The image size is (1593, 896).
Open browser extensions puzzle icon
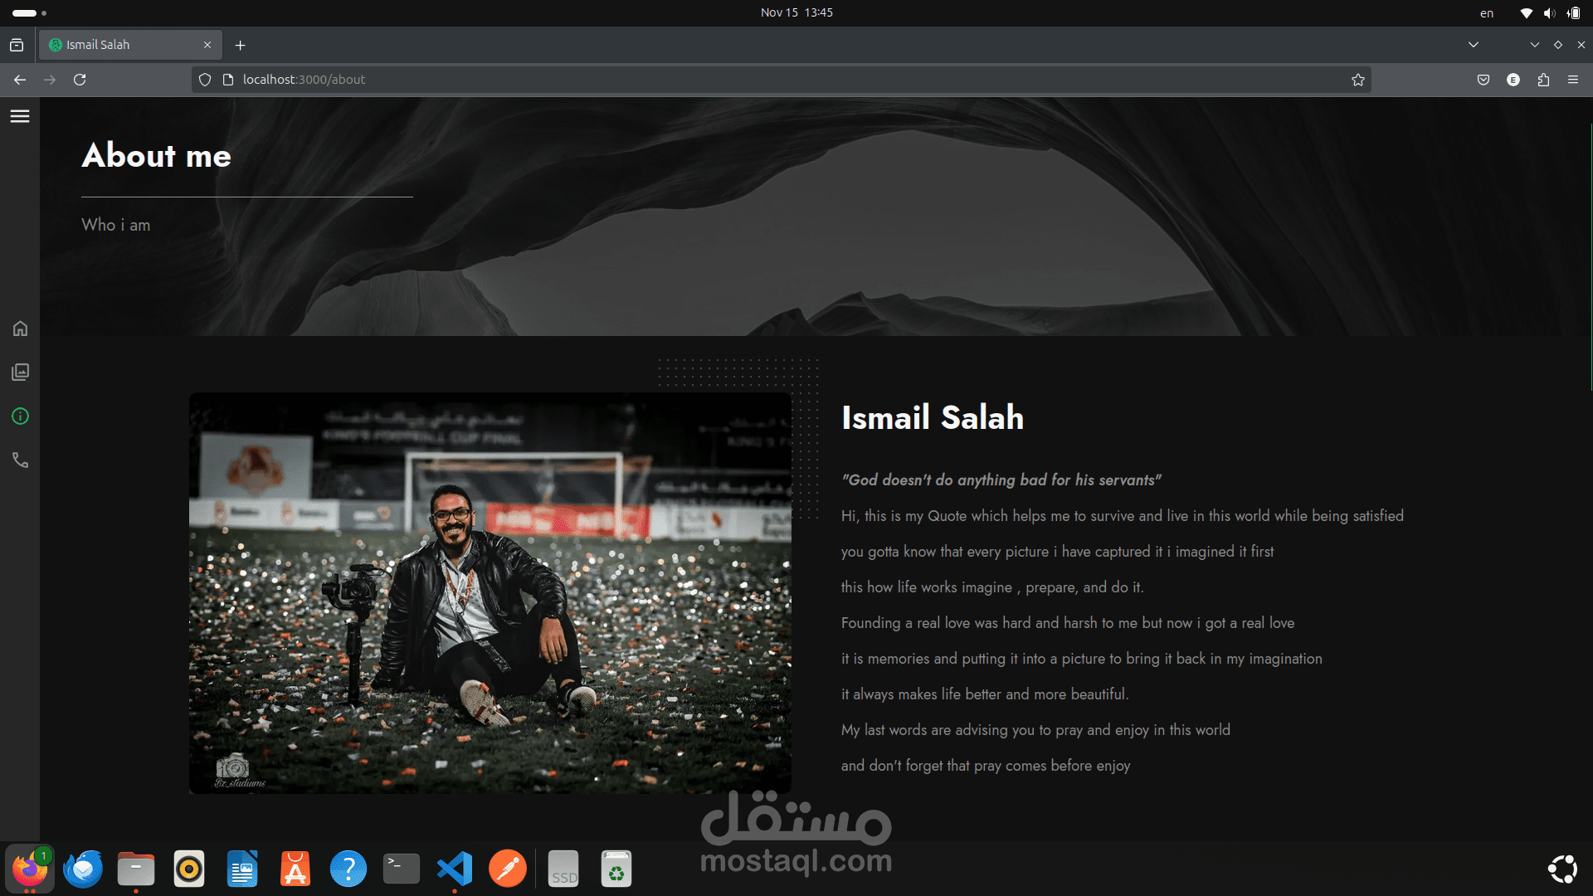tap(1543, 80)
